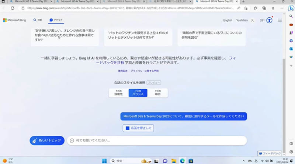Open the Microsoft 365 icon in sidebar
The image size is (295, 164).
pyautogui.click(x=291, y=41)
